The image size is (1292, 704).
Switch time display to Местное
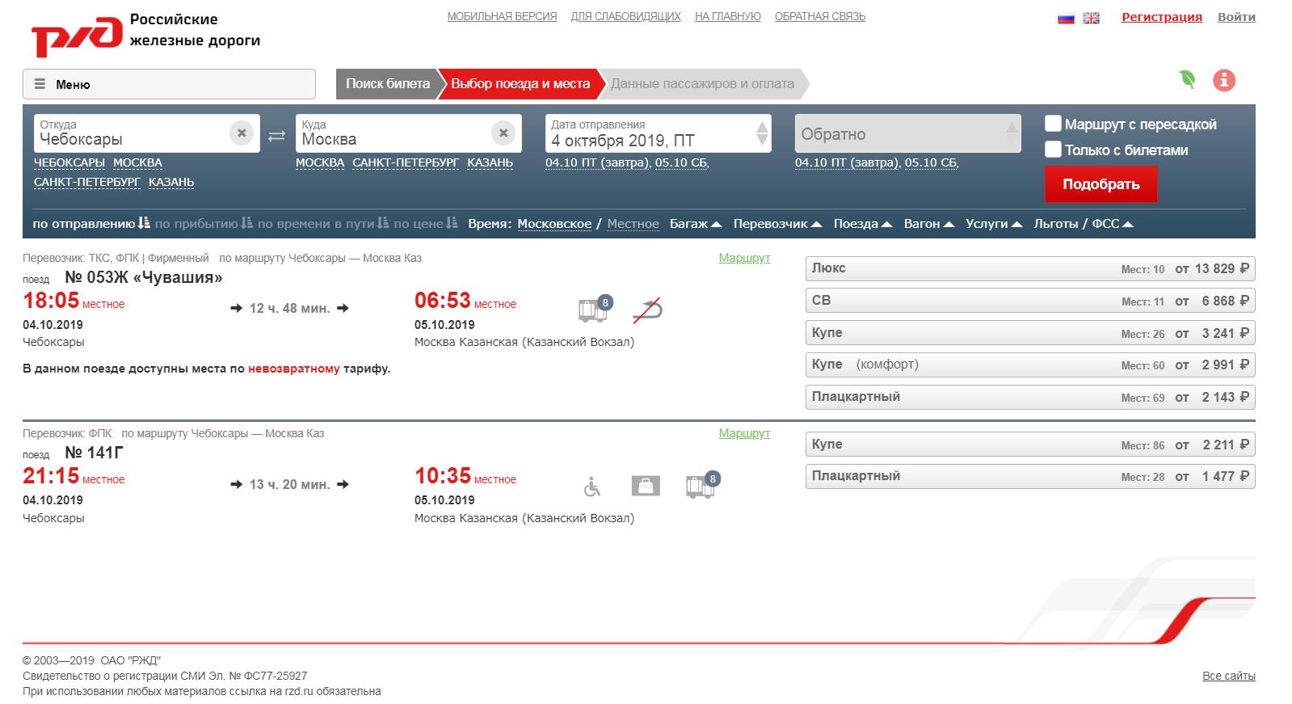click(x=633, y=224)
